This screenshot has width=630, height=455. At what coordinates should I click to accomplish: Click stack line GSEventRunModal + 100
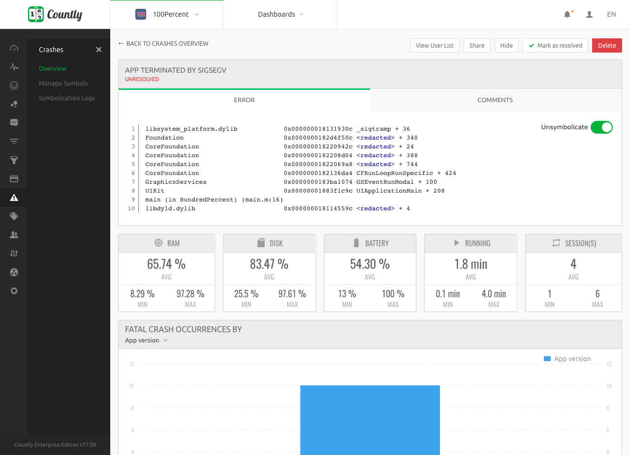(x=291, y=182)
